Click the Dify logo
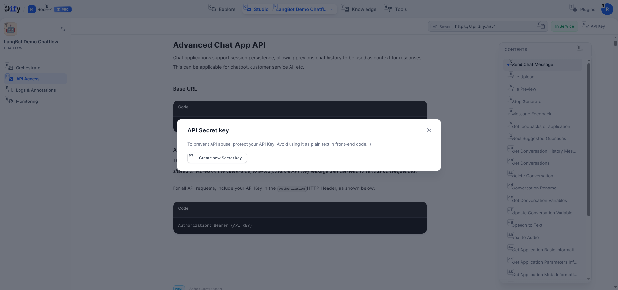Image resolution: width=618 pixels, height=290 pixels. pos(13,9)
